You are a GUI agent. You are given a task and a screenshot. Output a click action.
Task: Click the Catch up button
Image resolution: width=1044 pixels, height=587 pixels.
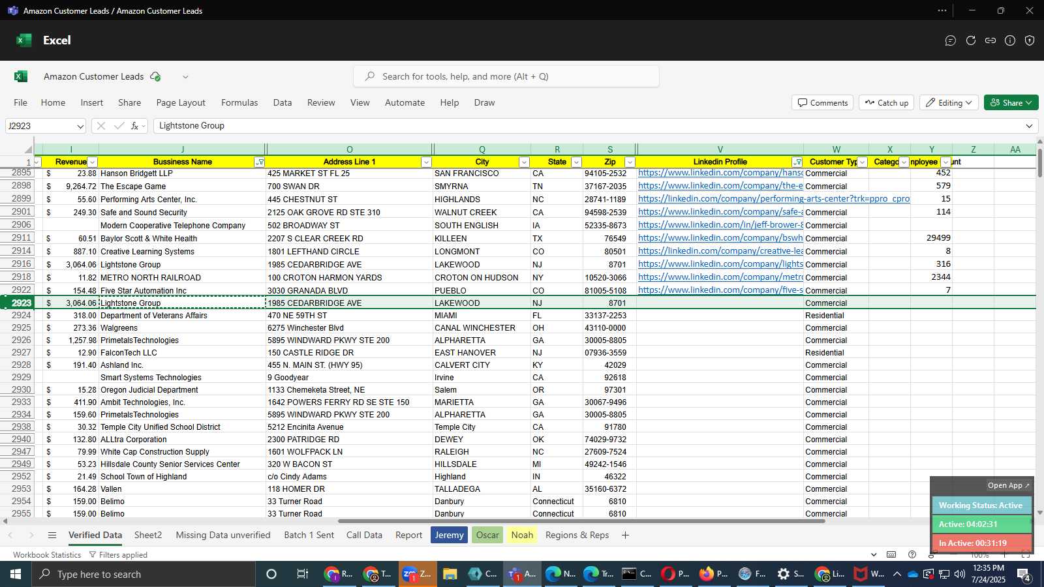click(887, 102)
